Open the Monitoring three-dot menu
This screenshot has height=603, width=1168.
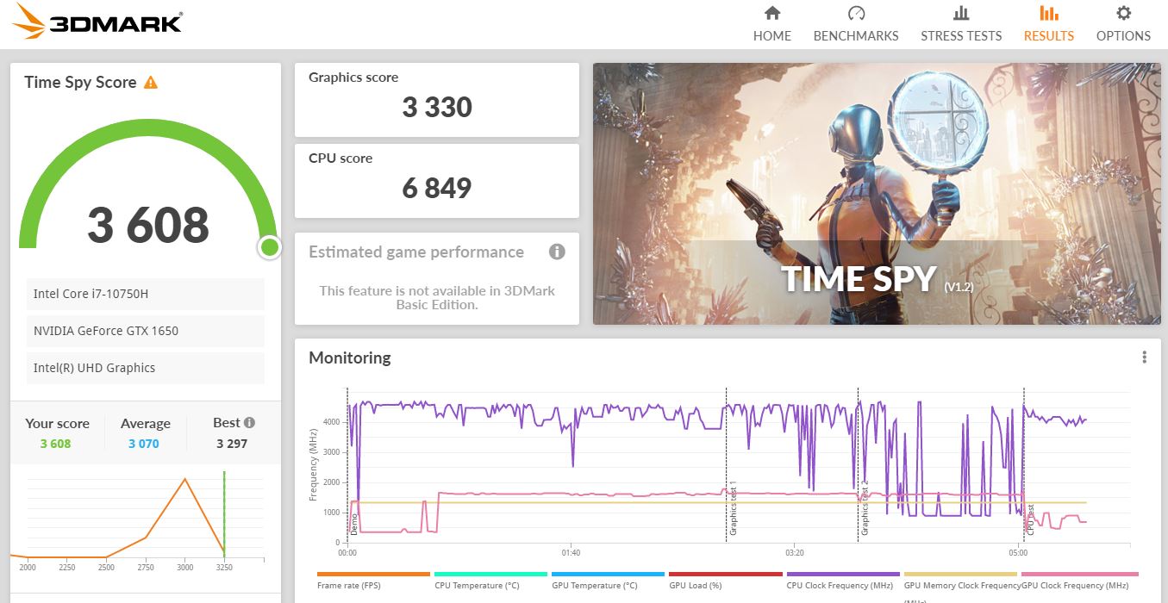(x=1144, y=357)
